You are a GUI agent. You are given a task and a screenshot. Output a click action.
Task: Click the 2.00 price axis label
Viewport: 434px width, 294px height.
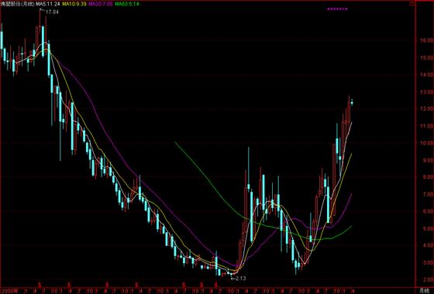(x=426, y=279)
